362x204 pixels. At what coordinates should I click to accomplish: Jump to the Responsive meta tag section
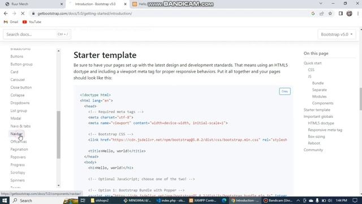(x=325, y=130)
